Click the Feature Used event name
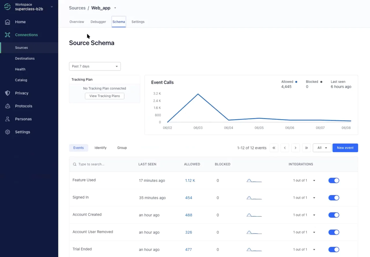370x257 pixels. [x=84, y=180]
